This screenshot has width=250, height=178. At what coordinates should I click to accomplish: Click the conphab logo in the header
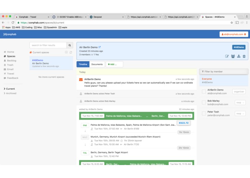point(10,34)
